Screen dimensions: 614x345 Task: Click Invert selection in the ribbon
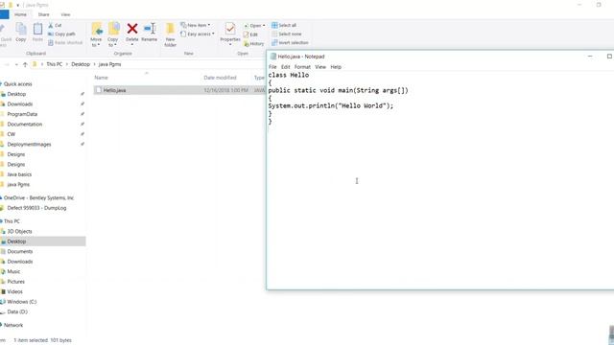coord(290,42)
